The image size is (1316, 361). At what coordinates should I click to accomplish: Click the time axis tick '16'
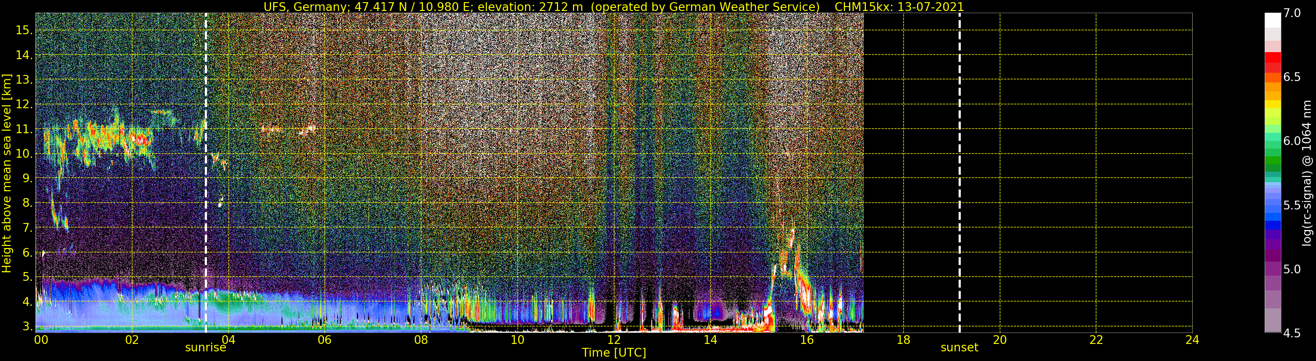[807, 340]
